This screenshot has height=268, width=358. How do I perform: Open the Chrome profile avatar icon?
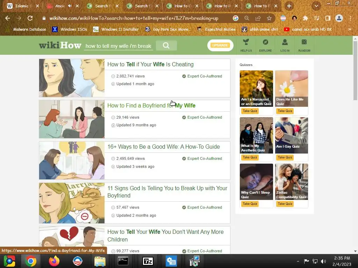point(339,18)
